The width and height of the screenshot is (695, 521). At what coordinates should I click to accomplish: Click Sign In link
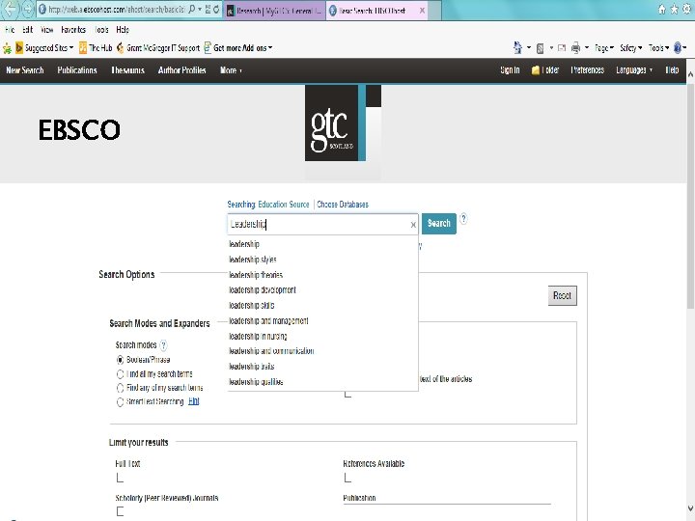(510, 70)
